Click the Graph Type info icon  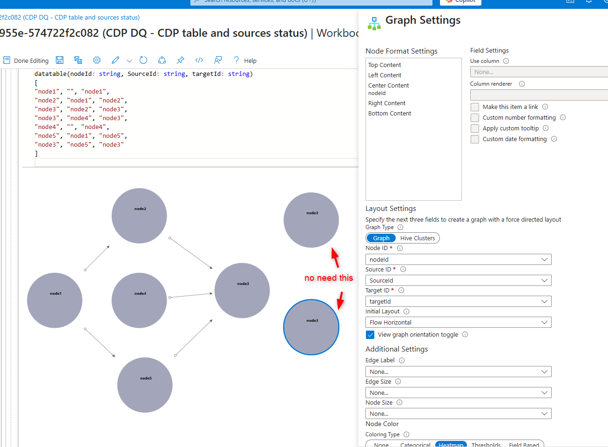point(400,227)
